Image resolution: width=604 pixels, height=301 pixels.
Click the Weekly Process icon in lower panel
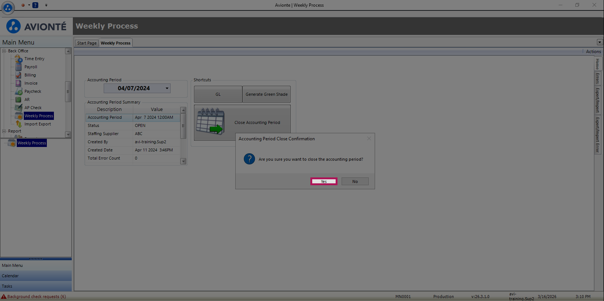point(12,143)
